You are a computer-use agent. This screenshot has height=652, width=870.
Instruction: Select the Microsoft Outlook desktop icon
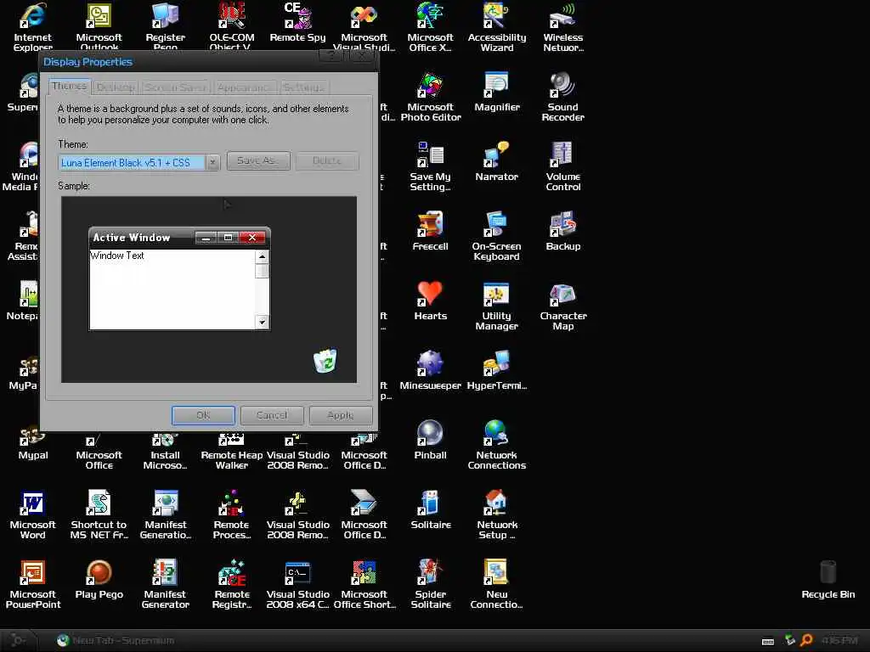click(x=99, y=26)
